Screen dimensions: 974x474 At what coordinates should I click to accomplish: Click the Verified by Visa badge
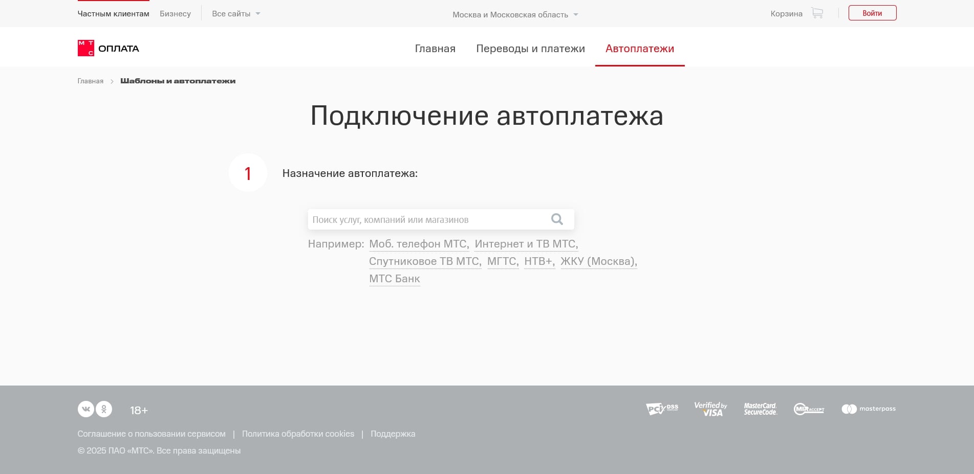coord(710,409)
